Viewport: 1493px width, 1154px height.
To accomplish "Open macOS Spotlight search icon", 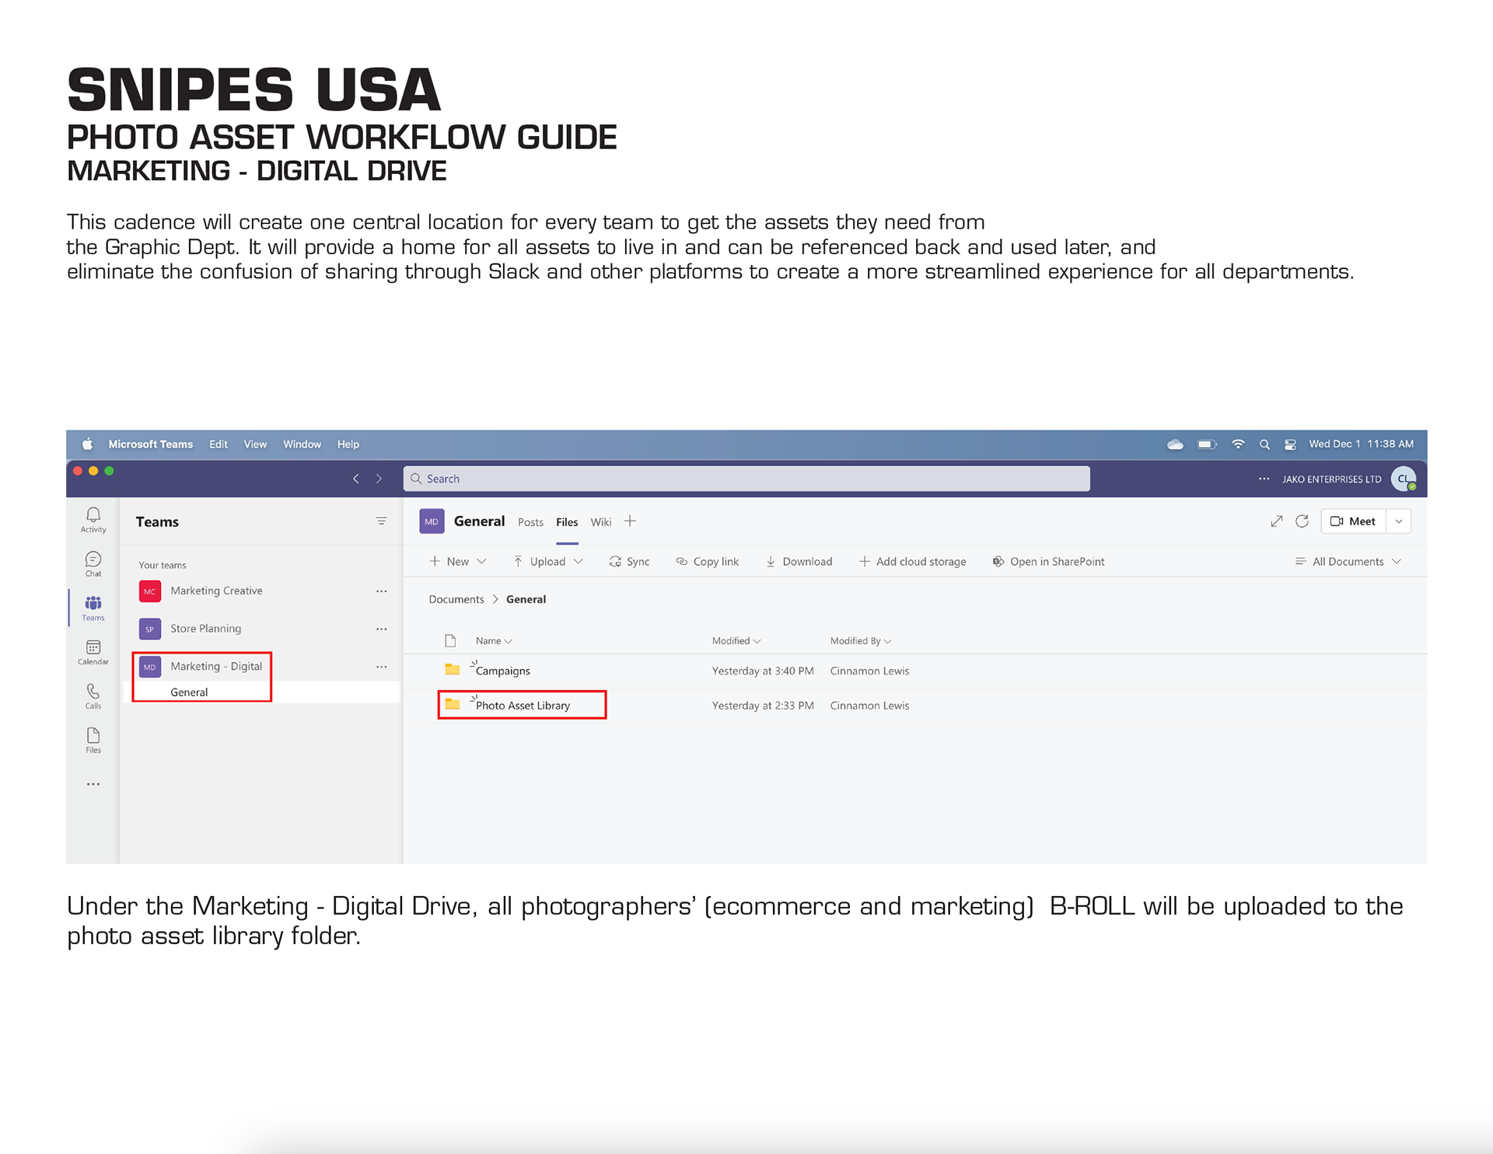I will [x=1264, y=445].
